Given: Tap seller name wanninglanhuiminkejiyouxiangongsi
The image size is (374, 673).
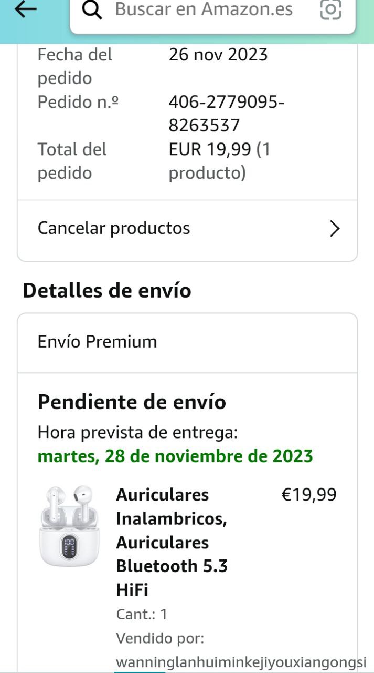Looking at the screenshot, I should click(x=241, y=662).
